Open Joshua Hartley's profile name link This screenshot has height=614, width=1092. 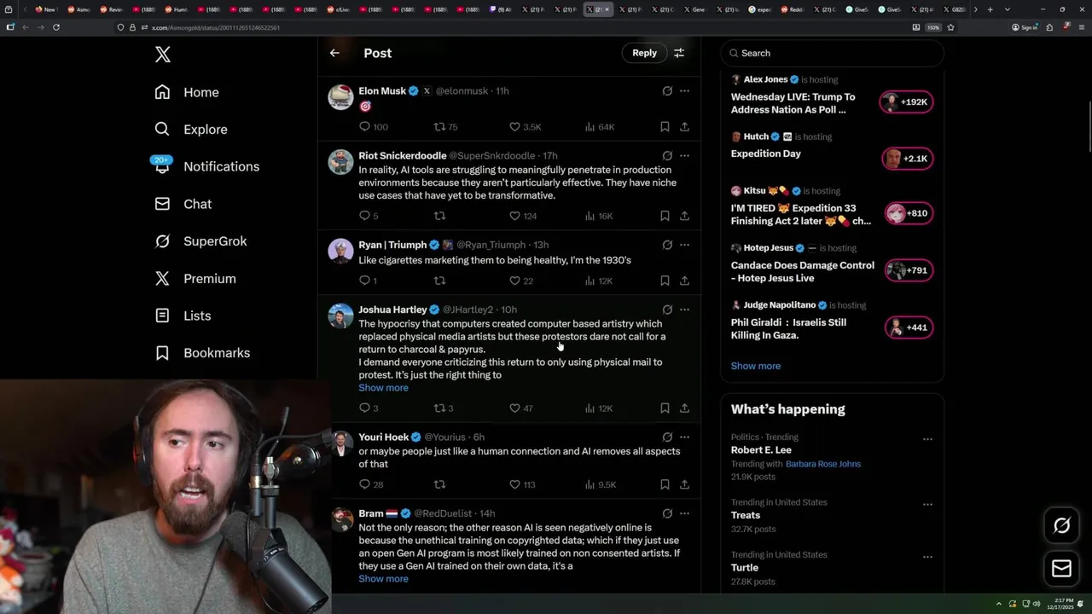[392, 310]
